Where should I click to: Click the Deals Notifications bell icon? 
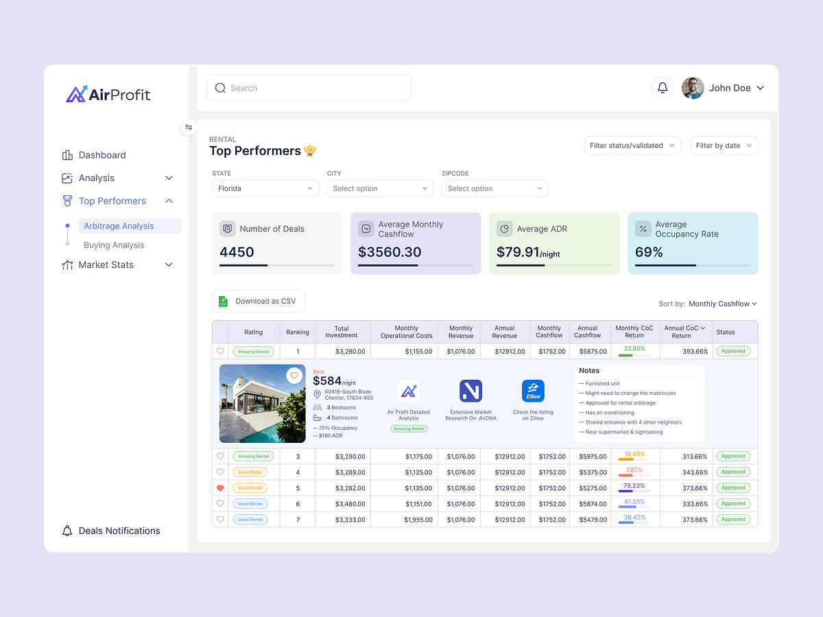pyautogui.click(x=67, y=531)
